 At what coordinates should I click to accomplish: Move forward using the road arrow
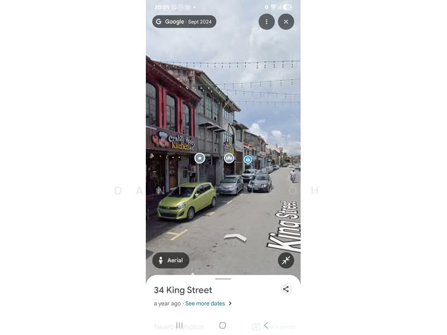(x=235, y=237)
